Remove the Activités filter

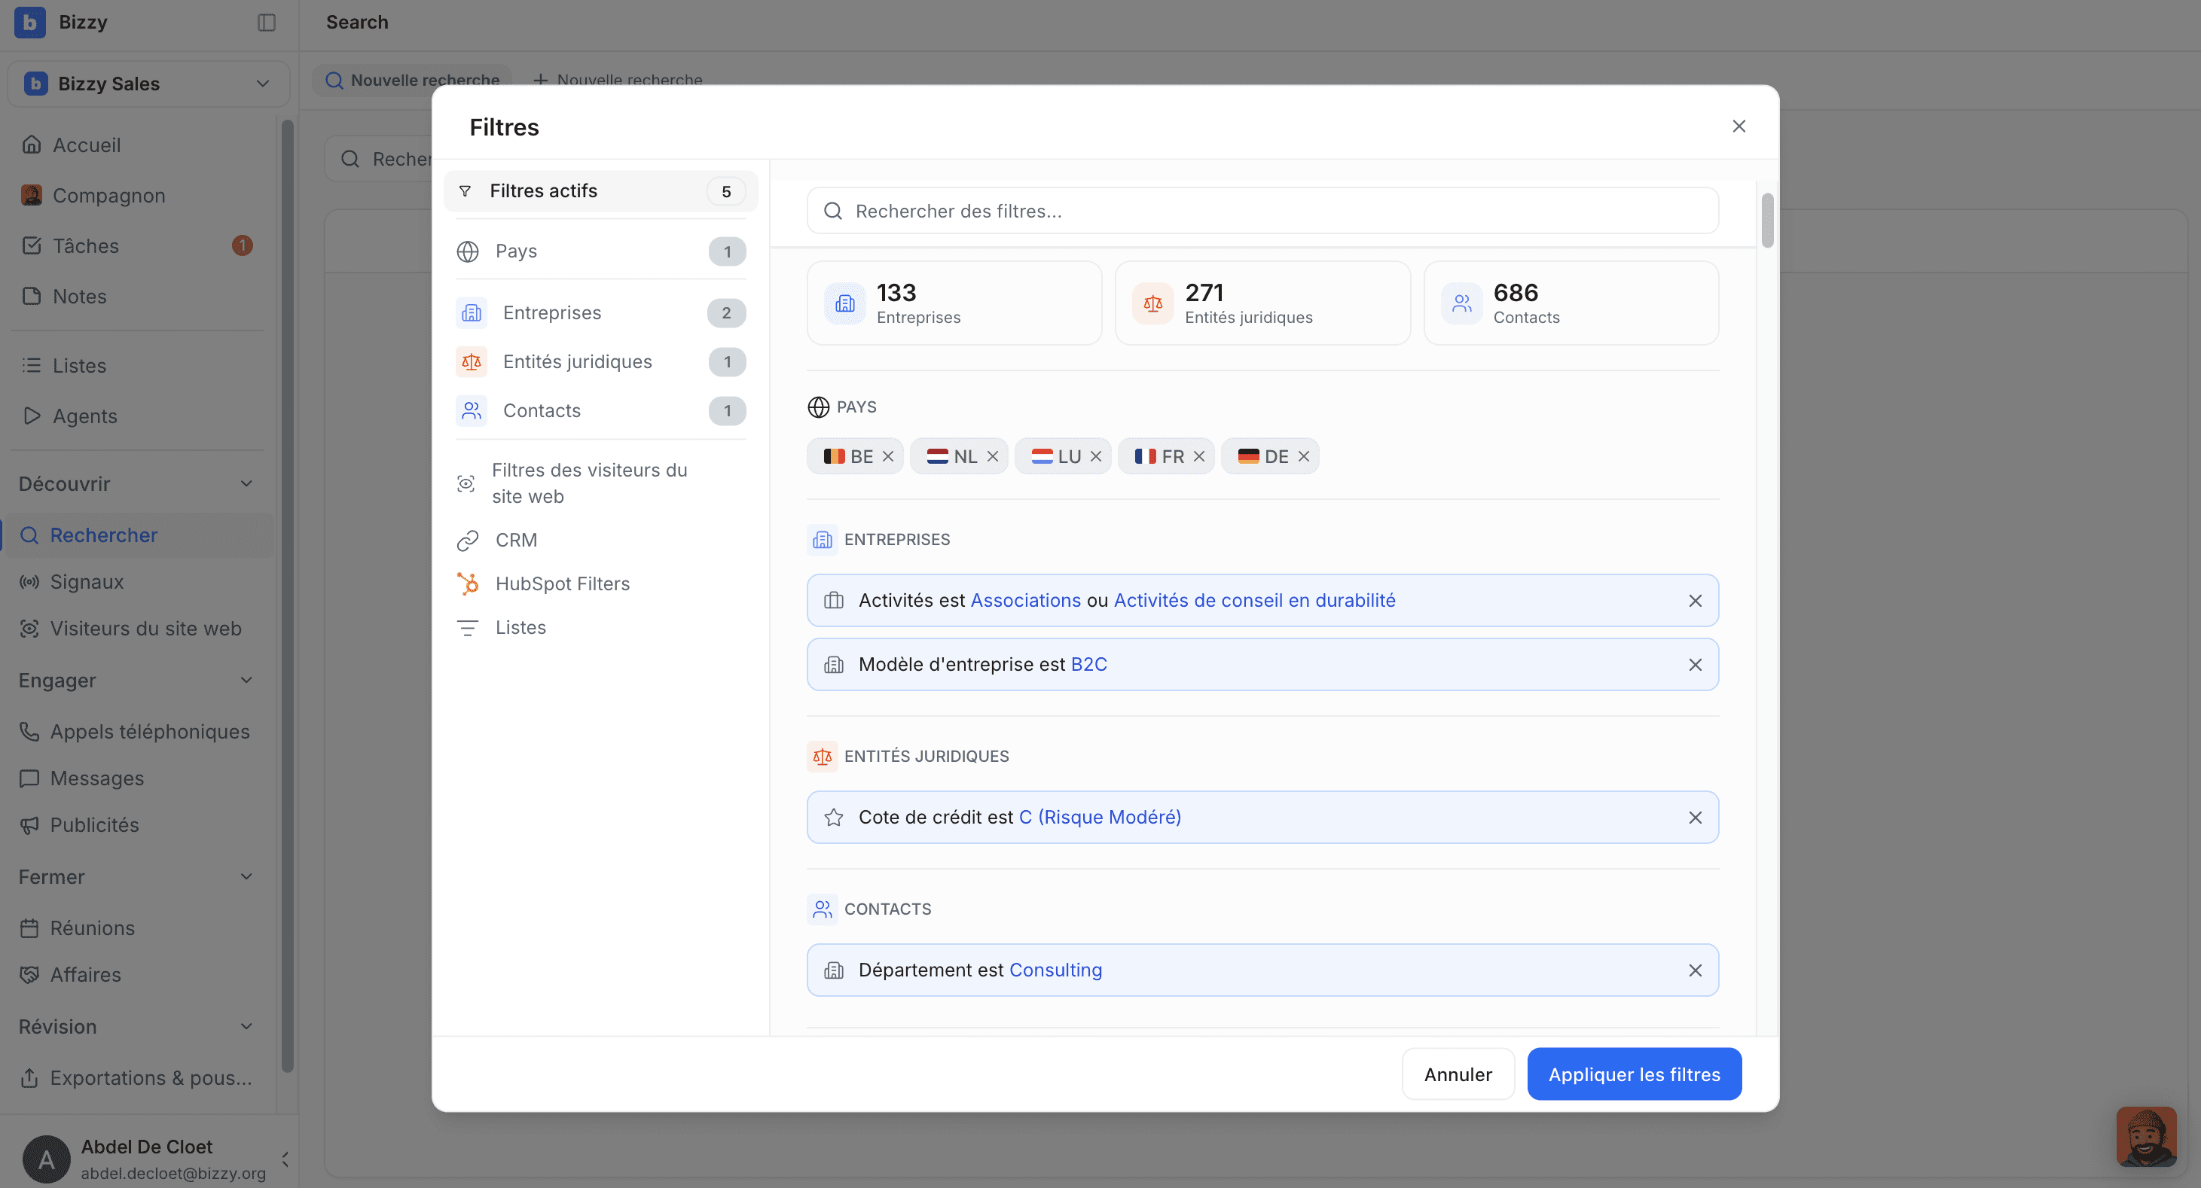[1695, 602]
